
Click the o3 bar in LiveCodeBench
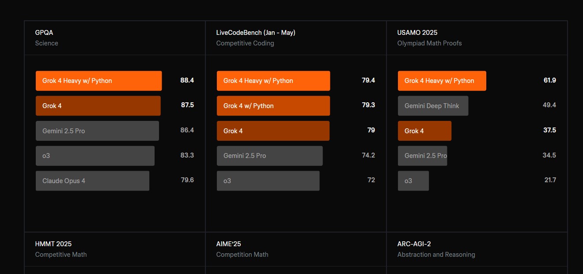(x=268, y=181)
